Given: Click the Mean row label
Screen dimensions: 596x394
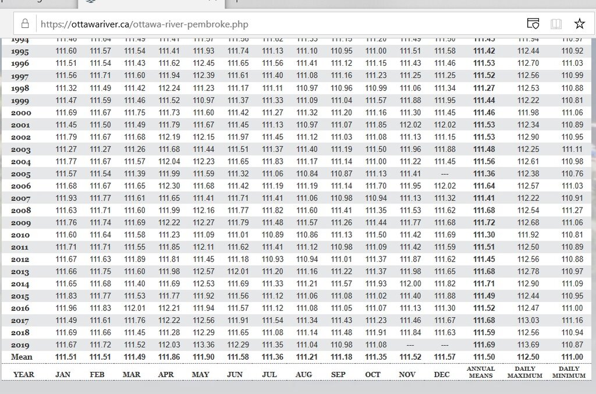Looking at the screenshot, I should 22,357.
